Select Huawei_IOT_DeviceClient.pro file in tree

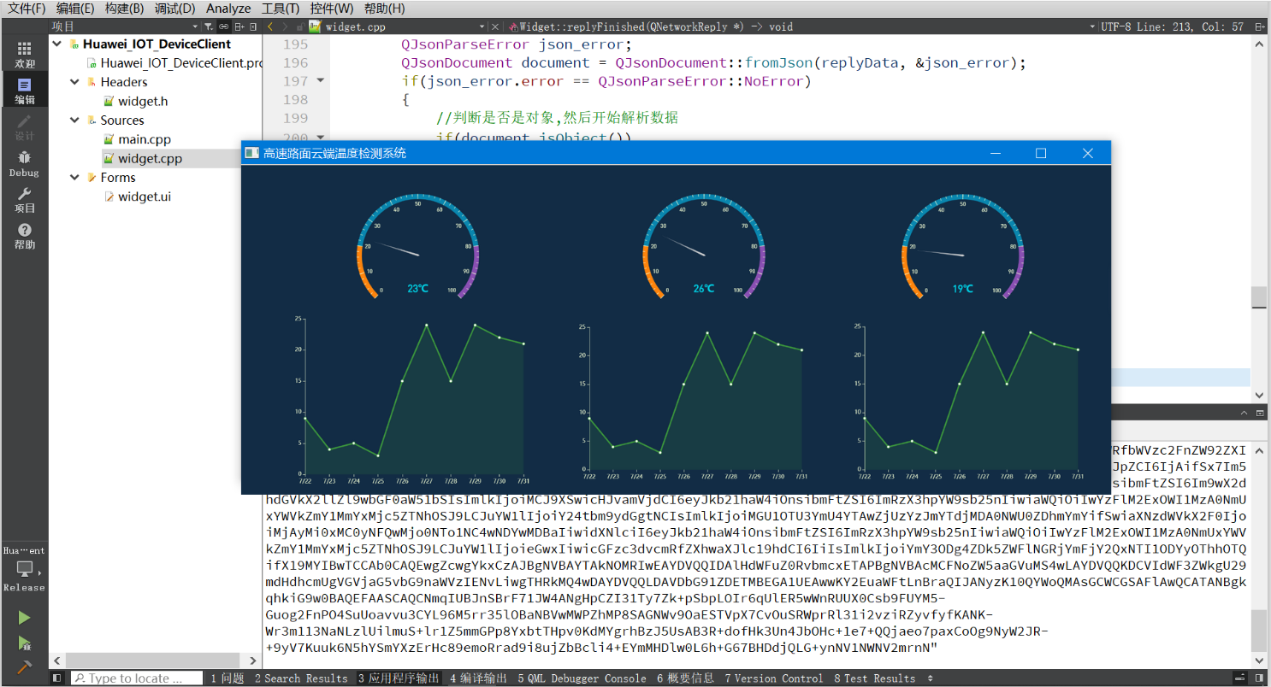(x=174, y=62)
